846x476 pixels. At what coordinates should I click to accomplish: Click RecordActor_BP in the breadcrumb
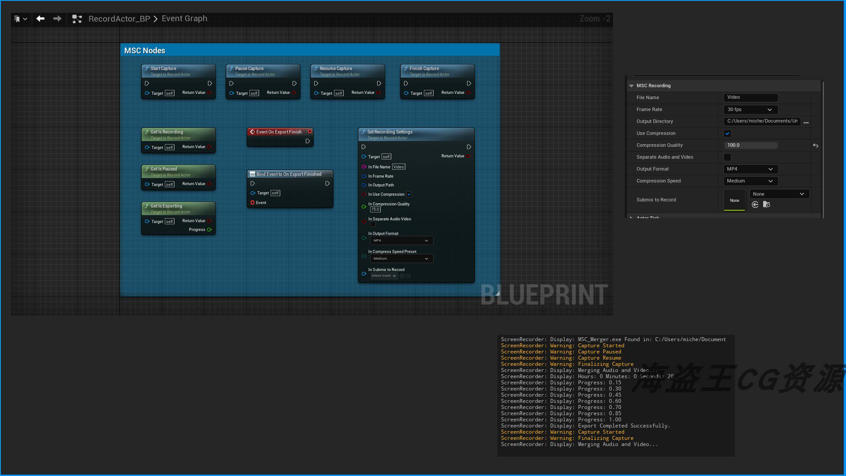119,19
